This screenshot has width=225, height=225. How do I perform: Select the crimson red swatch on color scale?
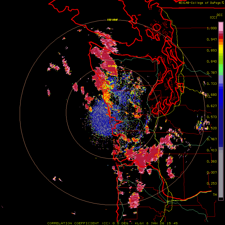(x=221, y=35)
